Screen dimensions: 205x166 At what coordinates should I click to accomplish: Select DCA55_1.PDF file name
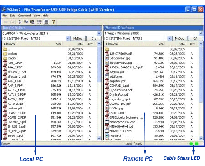click(16, 113)
